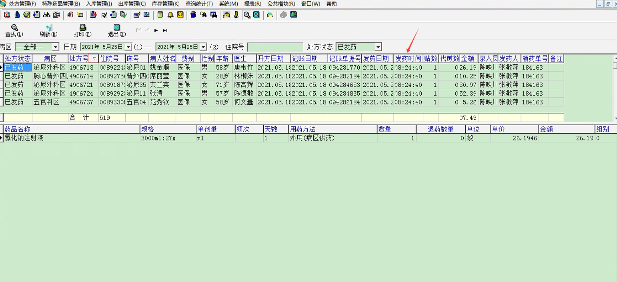This screenshot has height=282, width=617.
Task: Click the 金额 column header in the prescription table
Action: point(469,58)
